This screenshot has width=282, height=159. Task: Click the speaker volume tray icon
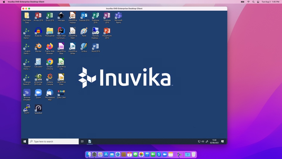[x=203, y=142]
